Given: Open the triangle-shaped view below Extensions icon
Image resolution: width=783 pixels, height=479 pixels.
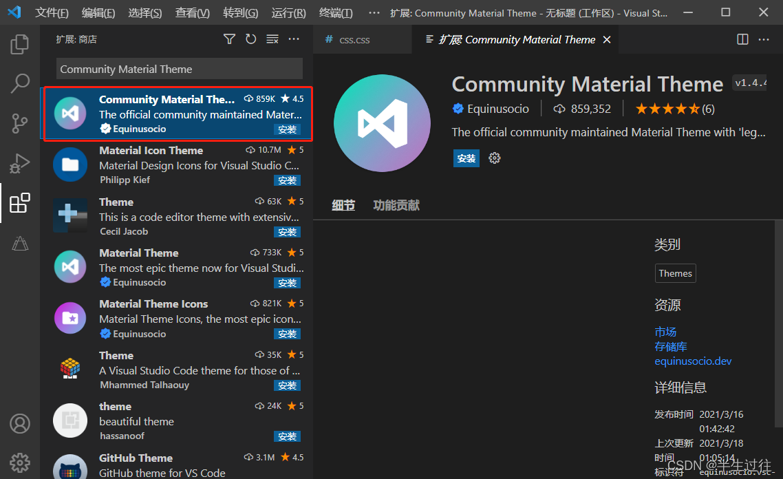Looking at the screenshot, I should pyautogui.click(x=20, y=243).
